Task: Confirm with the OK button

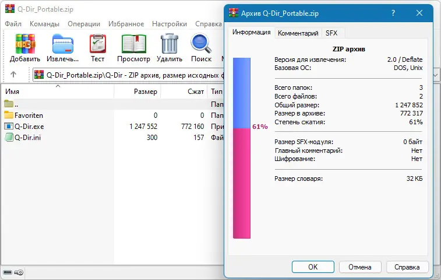Action: (313, 267)
